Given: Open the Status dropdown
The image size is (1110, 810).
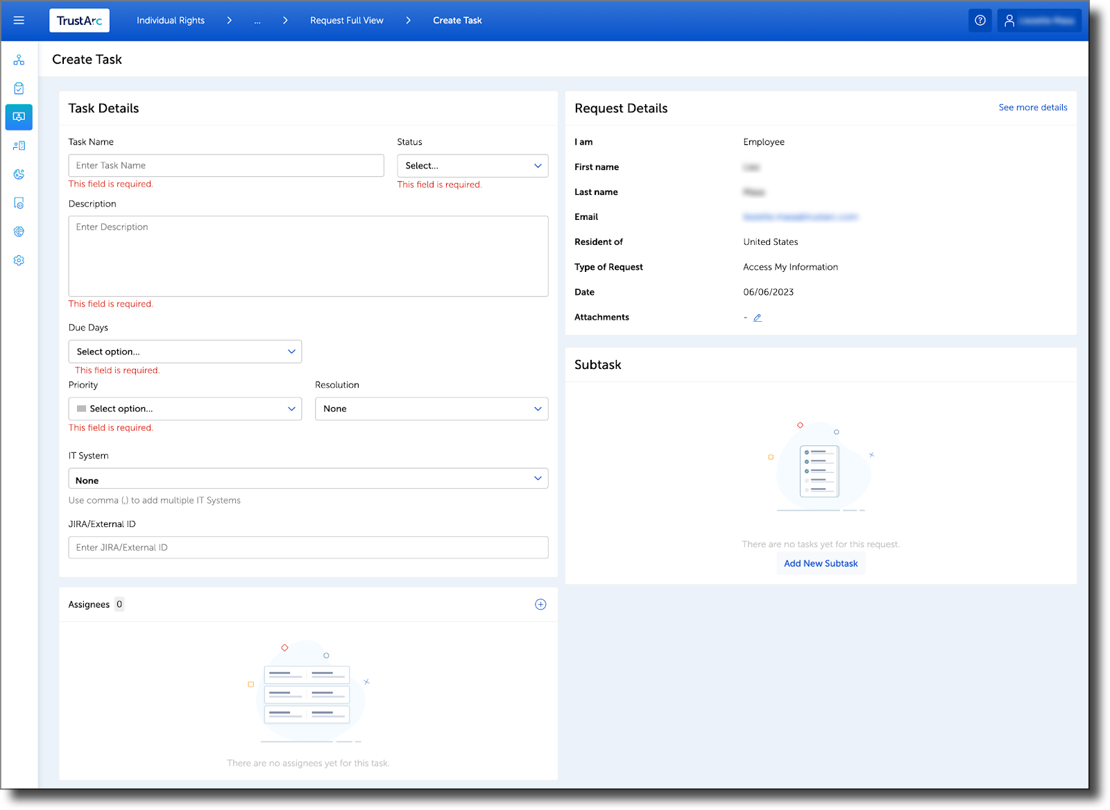Looking at the screenshot, I should pos(472,165).
